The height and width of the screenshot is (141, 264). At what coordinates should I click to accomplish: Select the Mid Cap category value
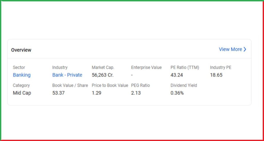click(22, 93)
